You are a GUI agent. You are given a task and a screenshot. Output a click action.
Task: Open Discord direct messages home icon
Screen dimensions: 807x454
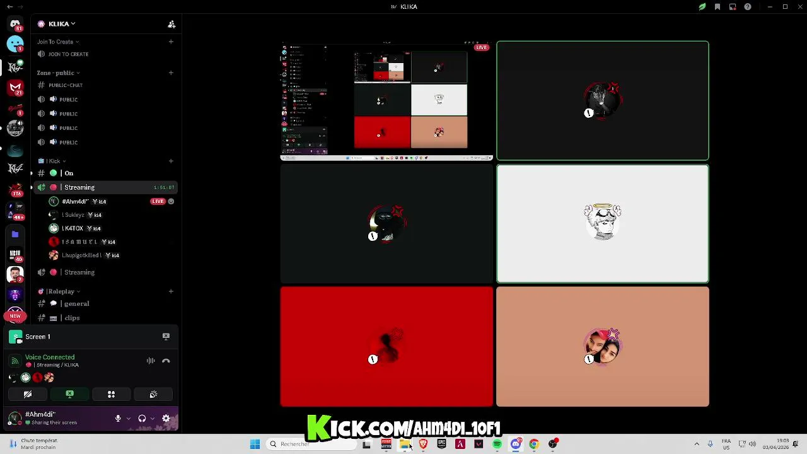click(x=15, y=24)
